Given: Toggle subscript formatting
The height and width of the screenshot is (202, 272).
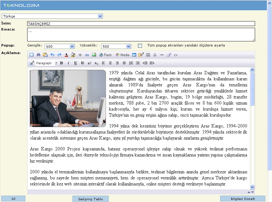Looking at the screenshot, I should (x=96, y=63).
